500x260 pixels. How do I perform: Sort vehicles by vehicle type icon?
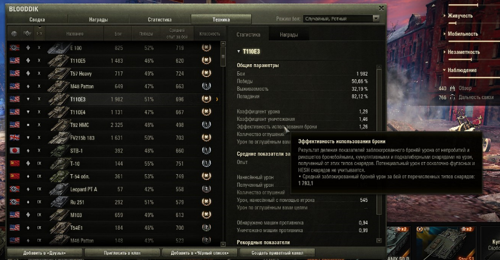click(27, 33)
